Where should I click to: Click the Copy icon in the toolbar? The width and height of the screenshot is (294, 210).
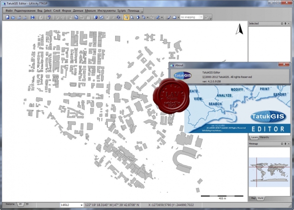point(76,18)
